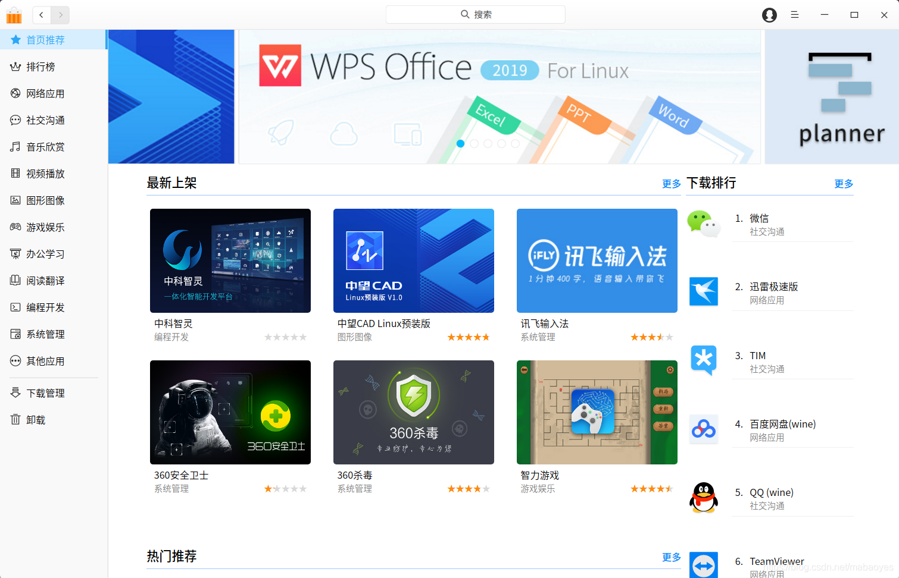
Task: Click the easel icon beside 办公学习
Action: (15, 254)
